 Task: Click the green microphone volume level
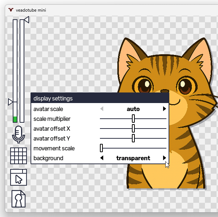click(x=15, y=119)
